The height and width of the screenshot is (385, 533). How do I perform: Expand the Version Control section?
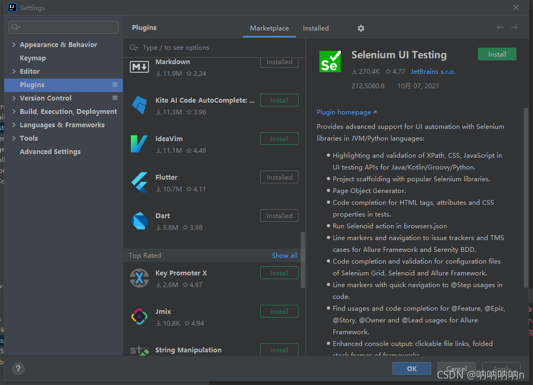tap(14, 98)
